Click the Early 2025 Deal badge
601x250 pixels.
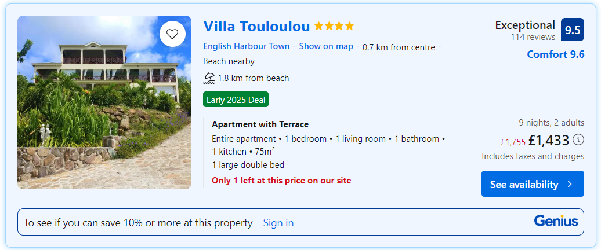[236, 100]
